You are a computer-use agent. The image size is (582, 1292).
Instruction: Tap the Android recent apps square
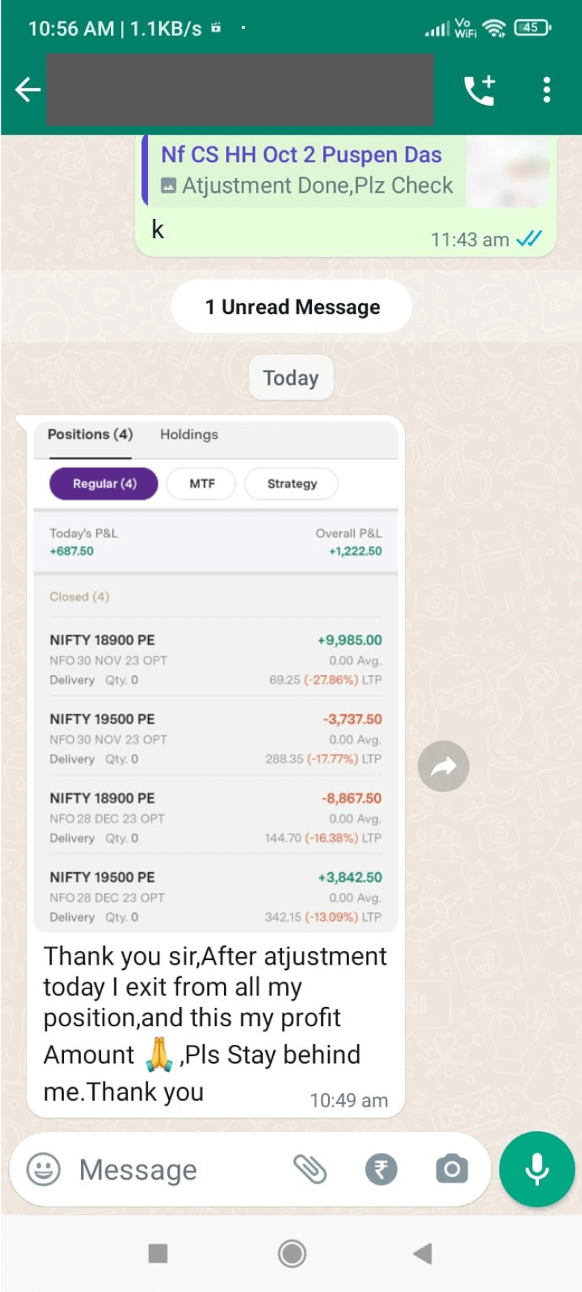point(158,1253)
